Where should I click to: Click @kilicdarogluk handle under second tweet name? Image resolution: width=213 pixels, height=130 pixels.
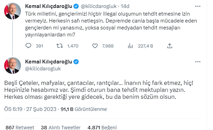tap(43, 69)
